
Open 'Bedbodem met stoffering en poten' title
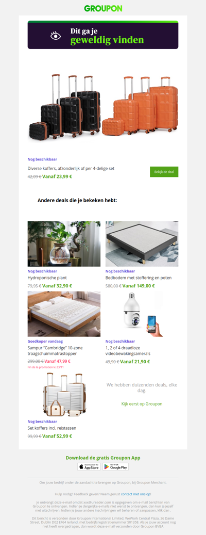[x=139, y=278]
